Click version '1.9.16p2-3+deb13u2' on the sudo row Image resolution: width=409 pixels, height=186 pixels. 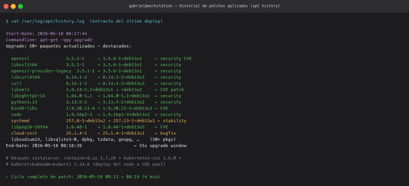[126, 115]
